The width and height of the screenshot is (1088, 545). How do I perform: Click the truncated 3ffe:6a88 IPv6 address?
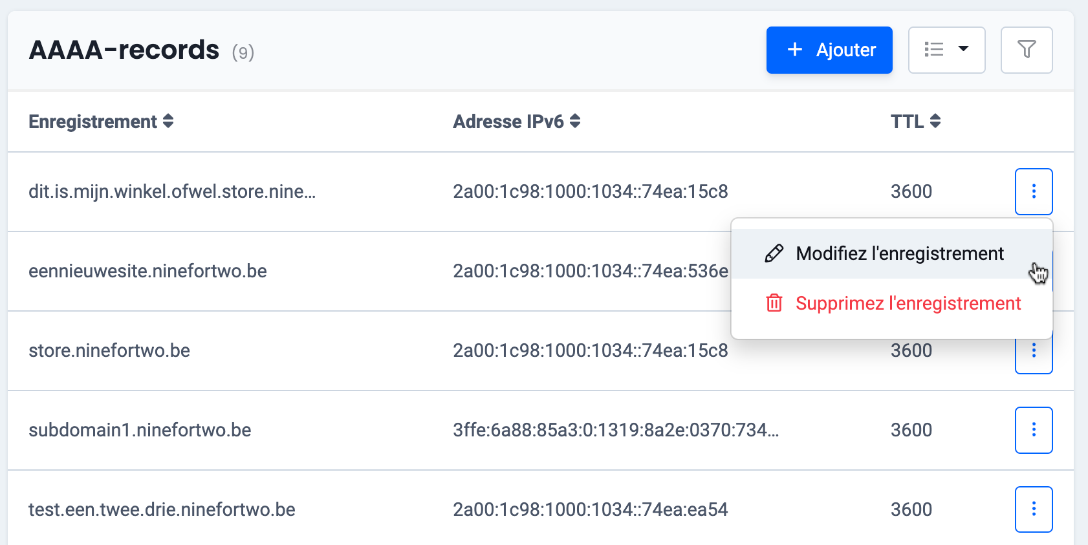615,430
